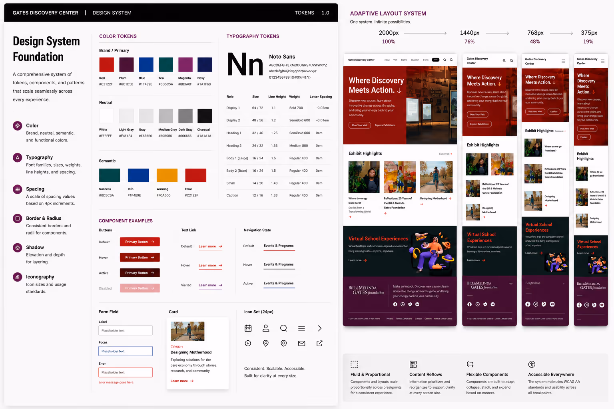The image size is (614, 409).
Task: Click the Shadow category icon
Action: 17,248
